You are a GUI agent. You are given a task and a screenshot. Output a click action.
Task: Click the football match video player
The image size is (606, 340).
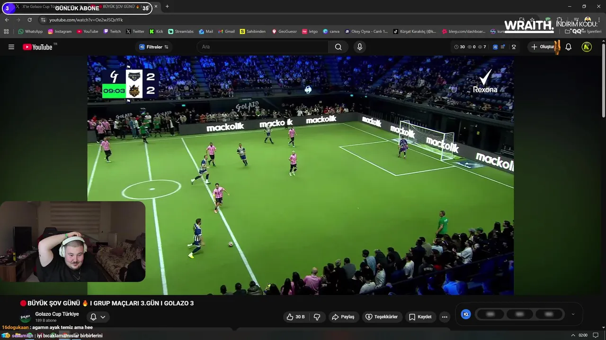click(x=300, y=175)
